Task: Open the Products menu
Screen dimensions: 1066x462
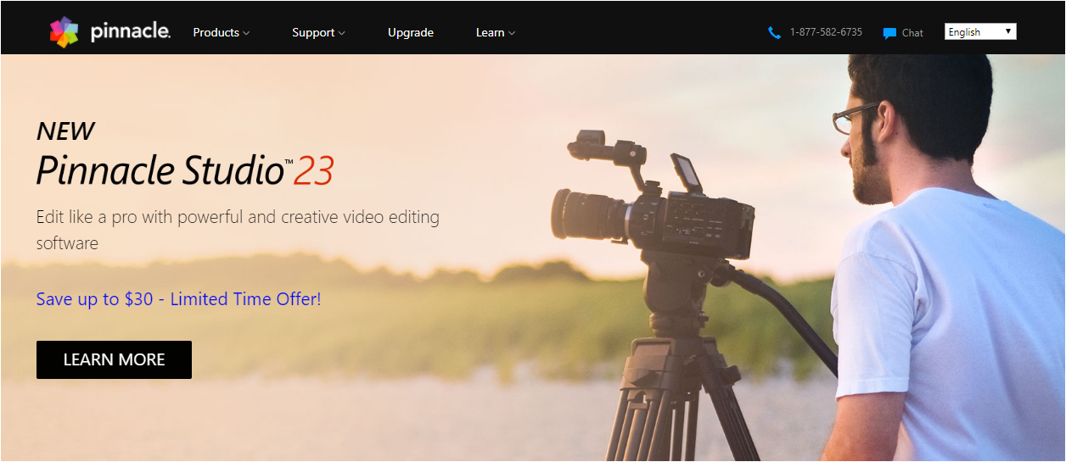Action: (221, 32)
